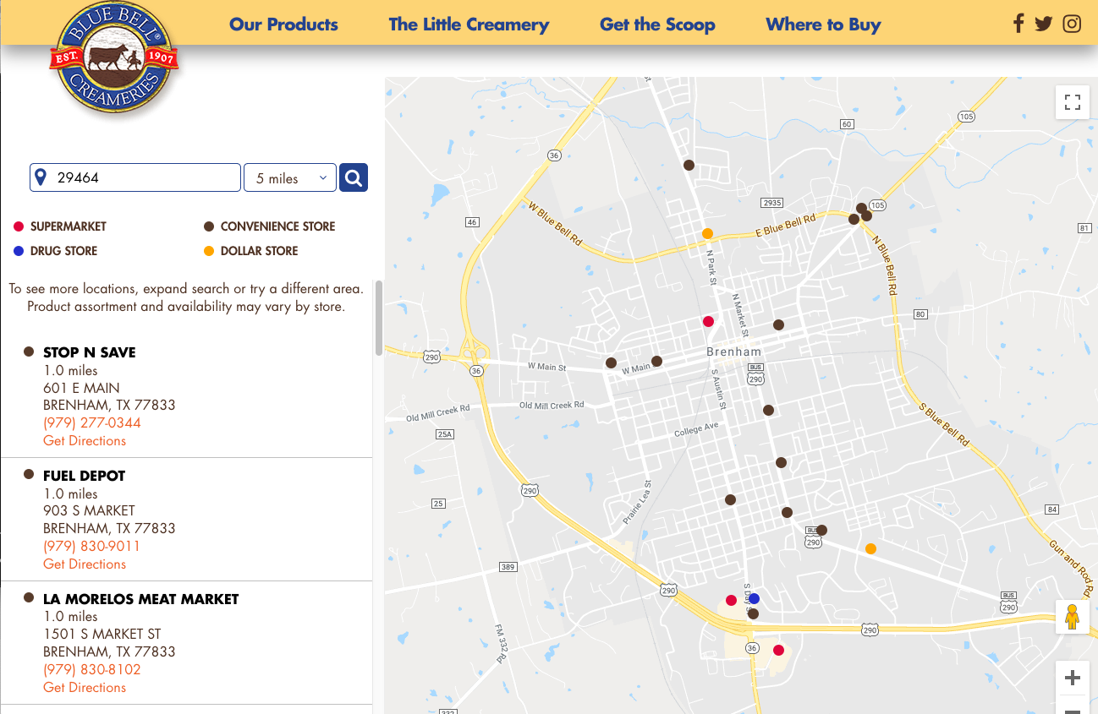The width and height of the screenshot is (1098, 714).
Task: Call FUEL DEPOT via its phone number link
Action: click(x=91, y=546)
